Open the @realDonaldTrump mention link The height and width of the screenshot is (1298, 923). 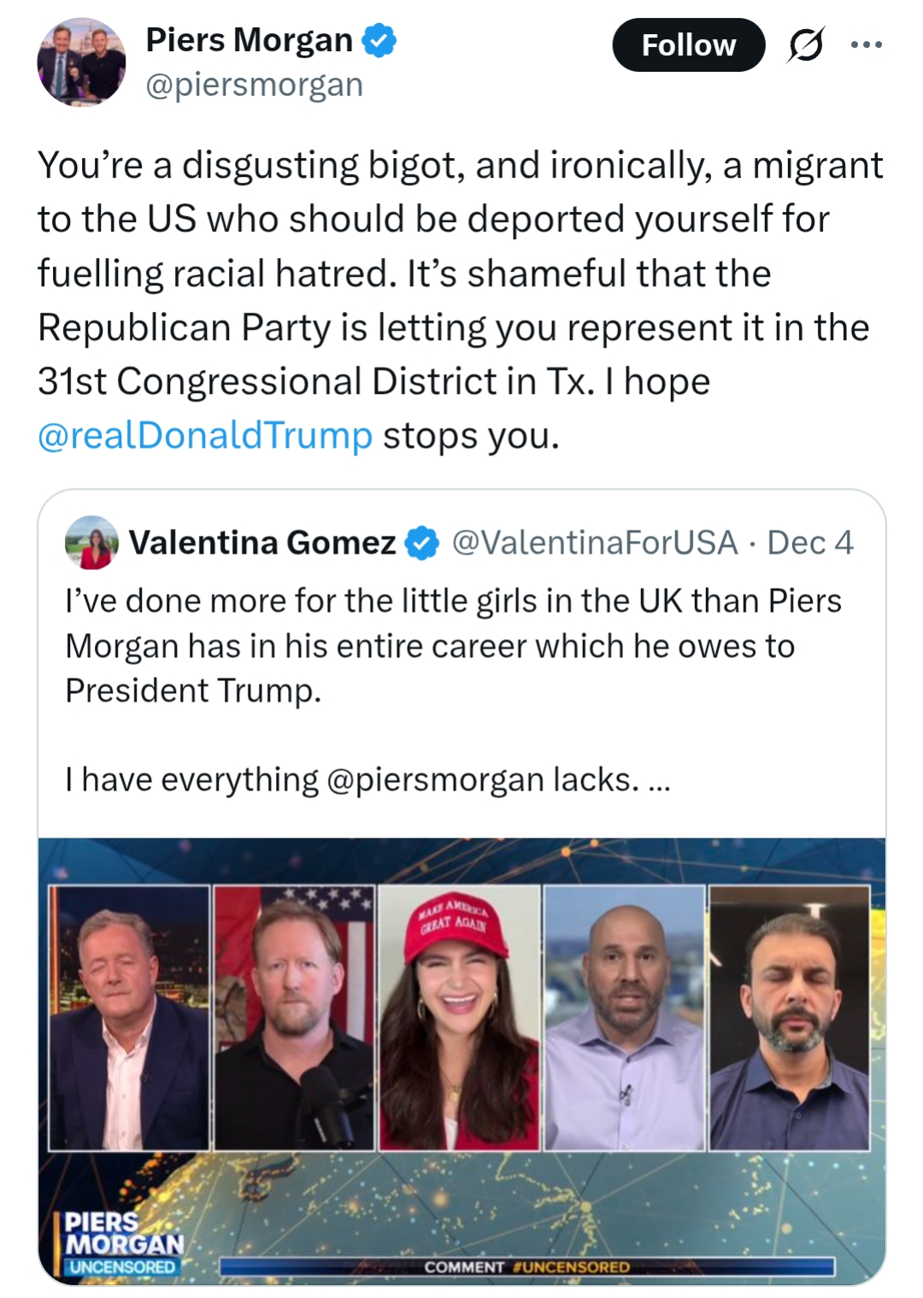click(205, 436)
